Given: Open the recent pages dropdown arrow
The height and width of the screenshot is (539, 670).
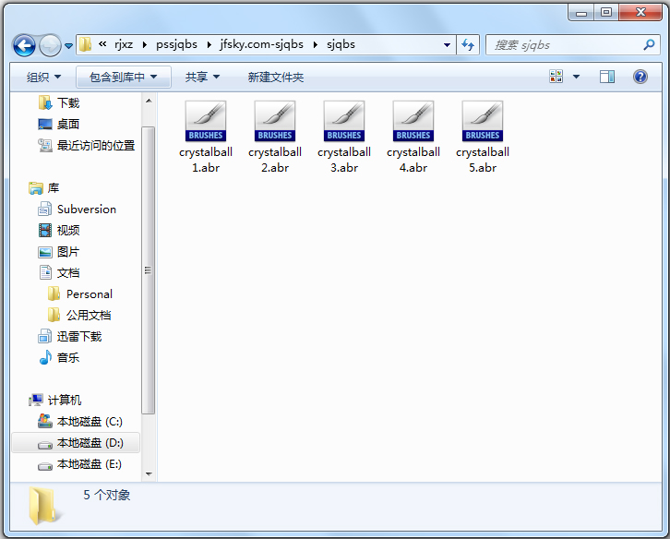Looking at the screenshot, I should click(x=68, y=45).
